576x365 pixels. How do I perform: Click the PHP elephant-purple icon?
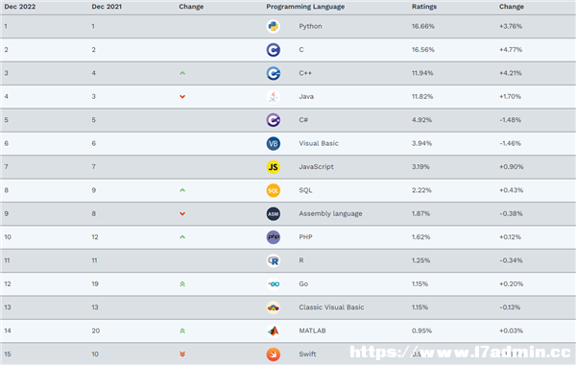(273, 237)
